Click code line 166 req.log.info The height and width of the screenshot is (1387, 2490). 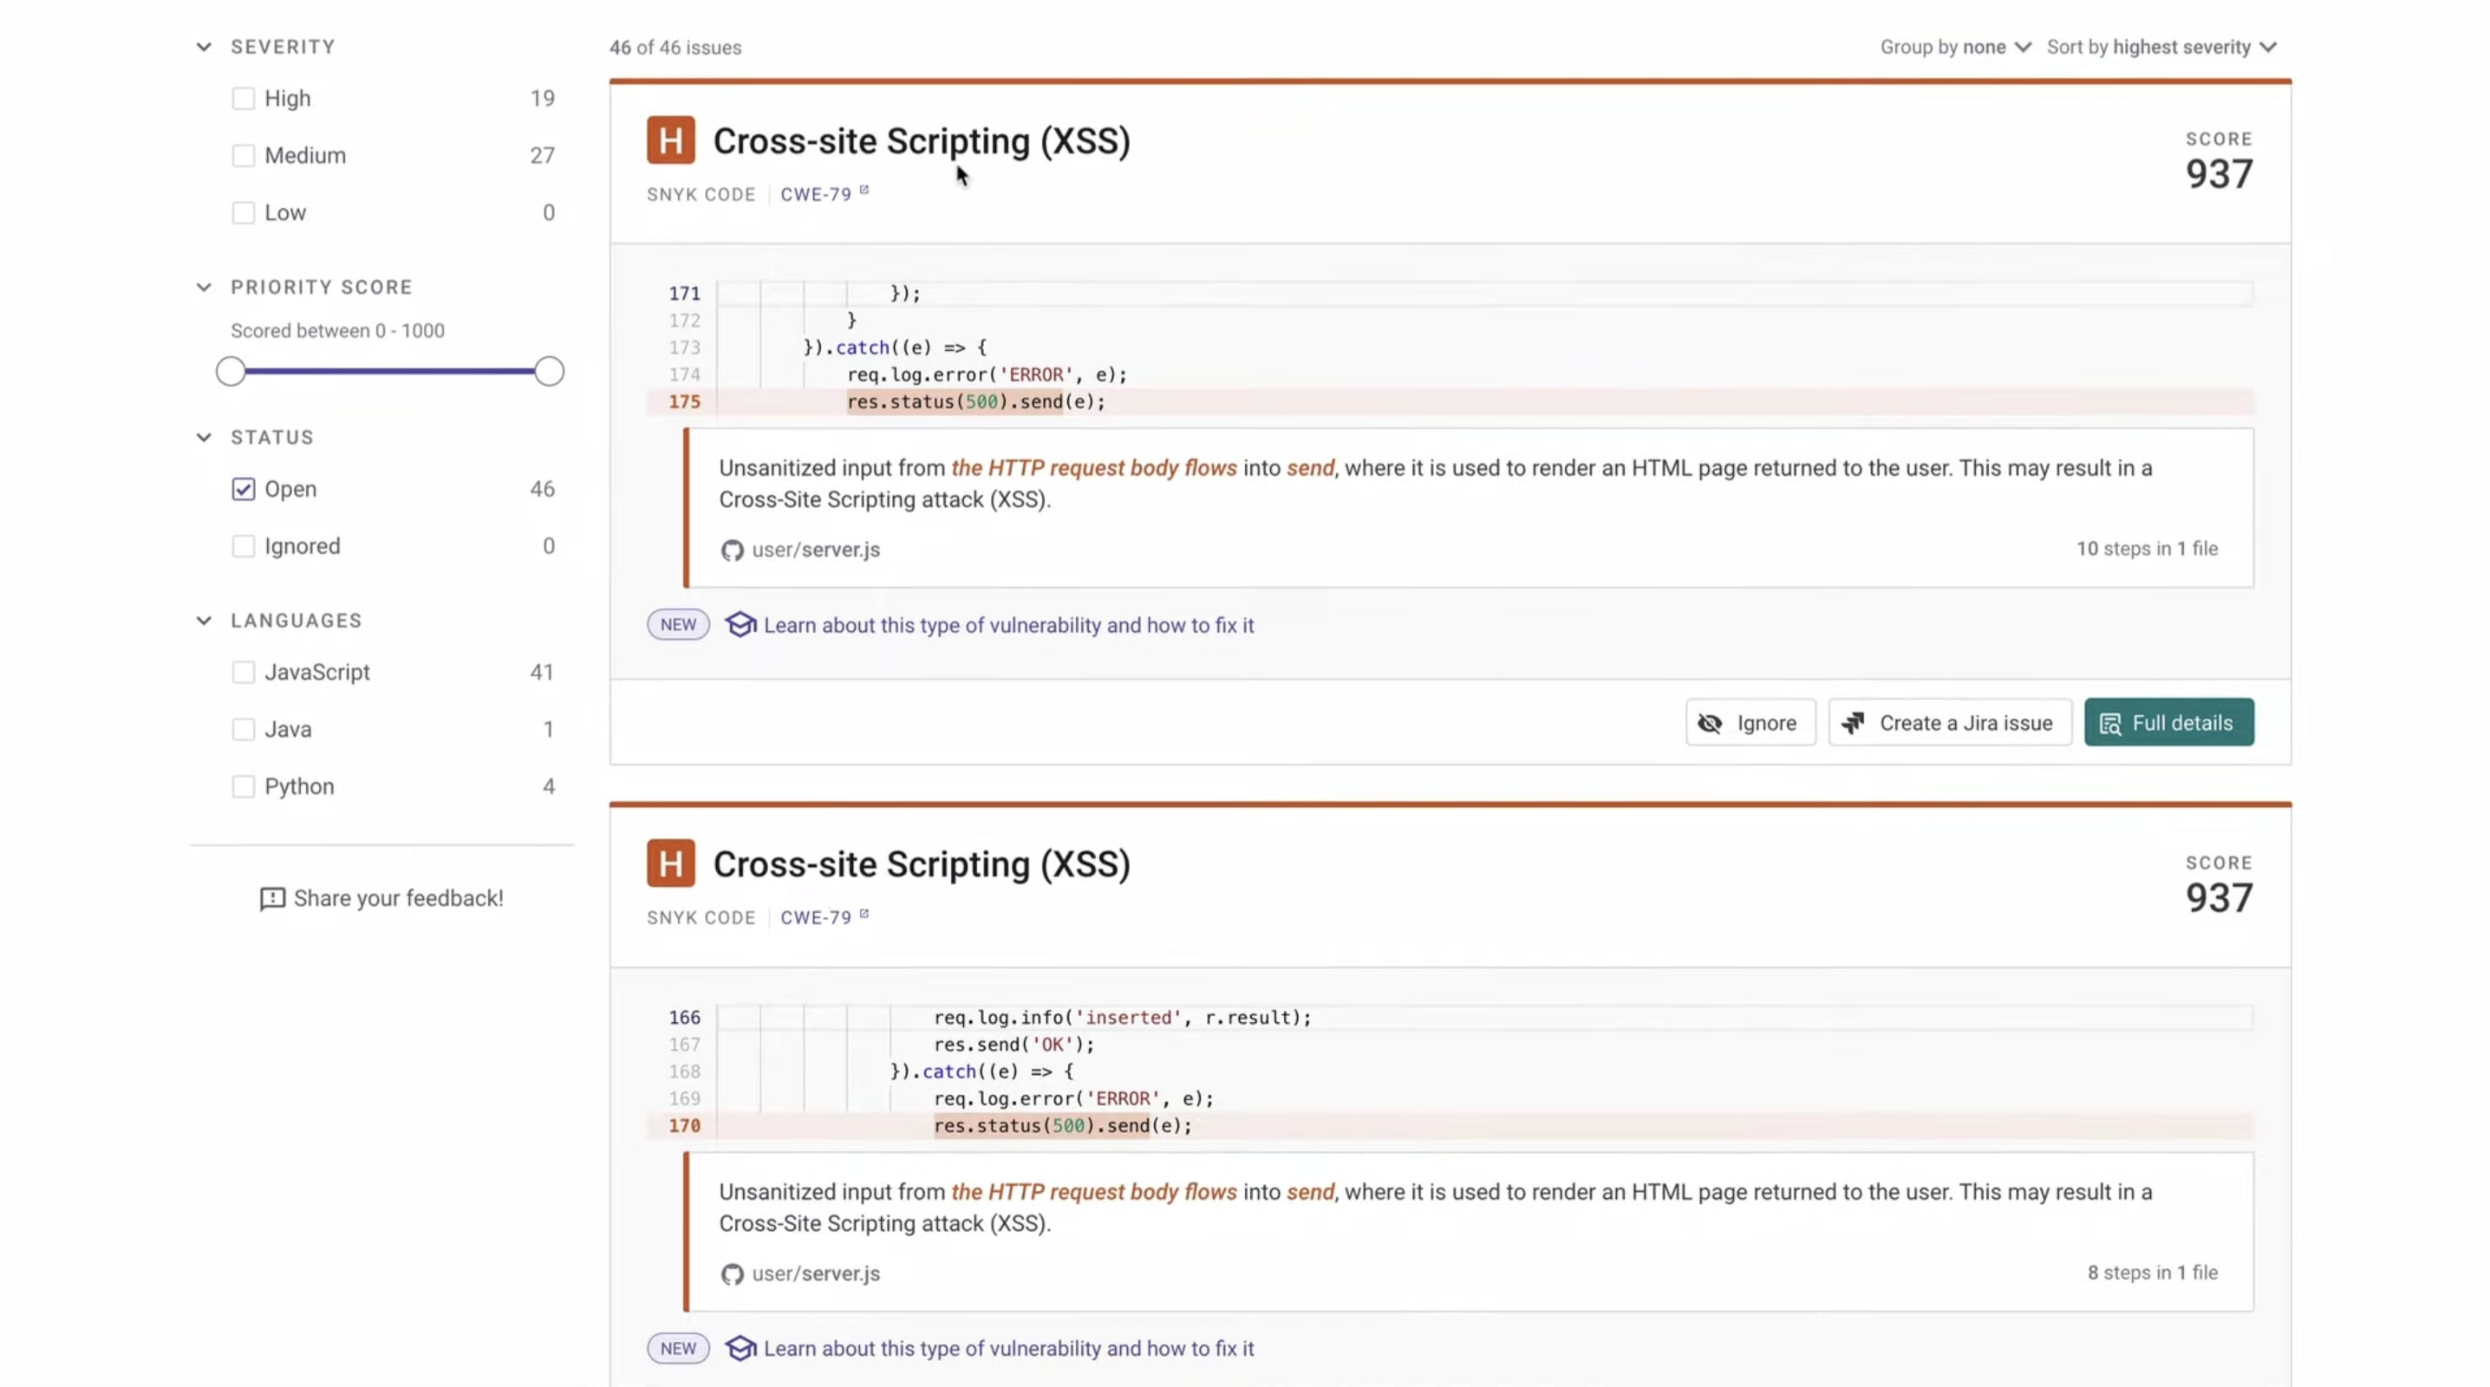[x=1122, y=1017]
